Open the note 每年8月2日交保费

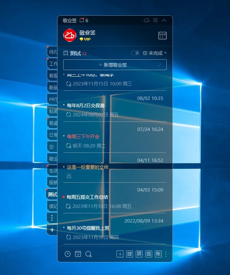86,105
